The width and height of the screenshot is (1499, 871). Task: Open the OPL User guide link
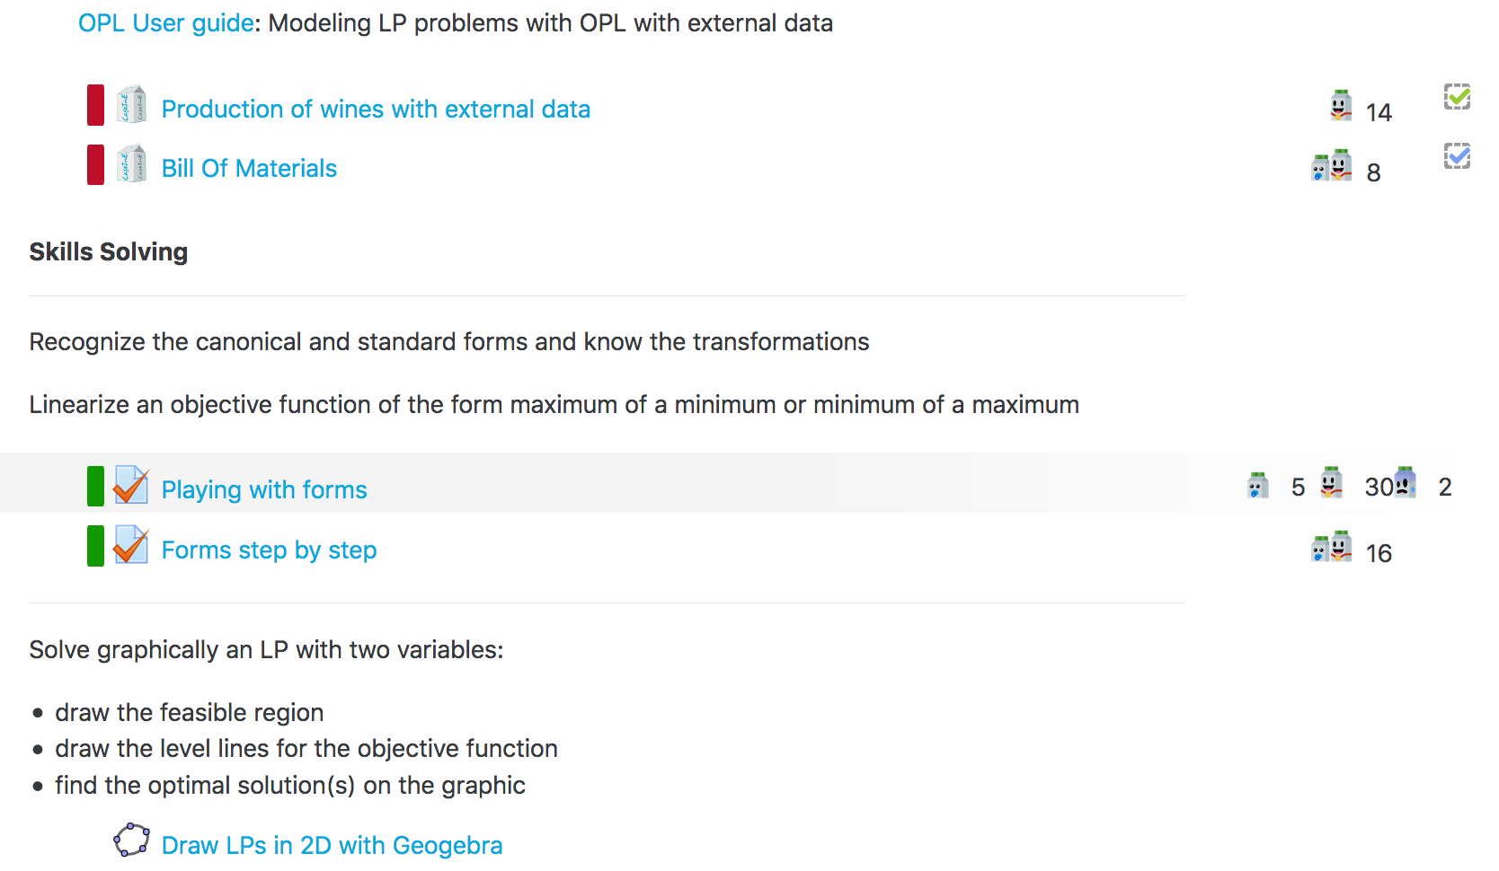(x=166, y=23)
